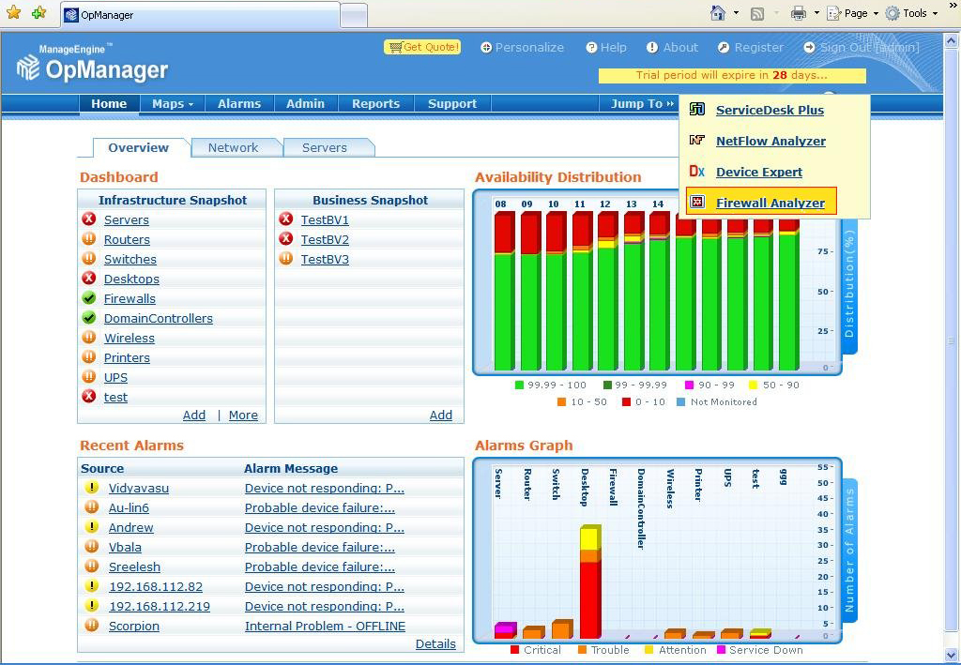Click the tall Desktop alarm bar
This screenshot has height=665, width=961.
(589, 591)
